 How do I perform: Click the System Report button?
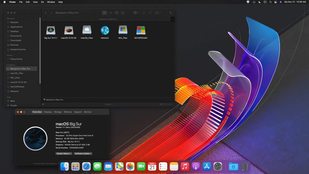pos(64,154)
